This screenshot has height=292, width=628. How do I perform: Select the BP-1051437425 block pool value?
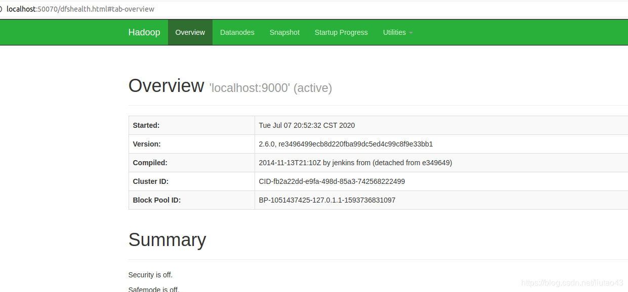[x=327, y=200]
